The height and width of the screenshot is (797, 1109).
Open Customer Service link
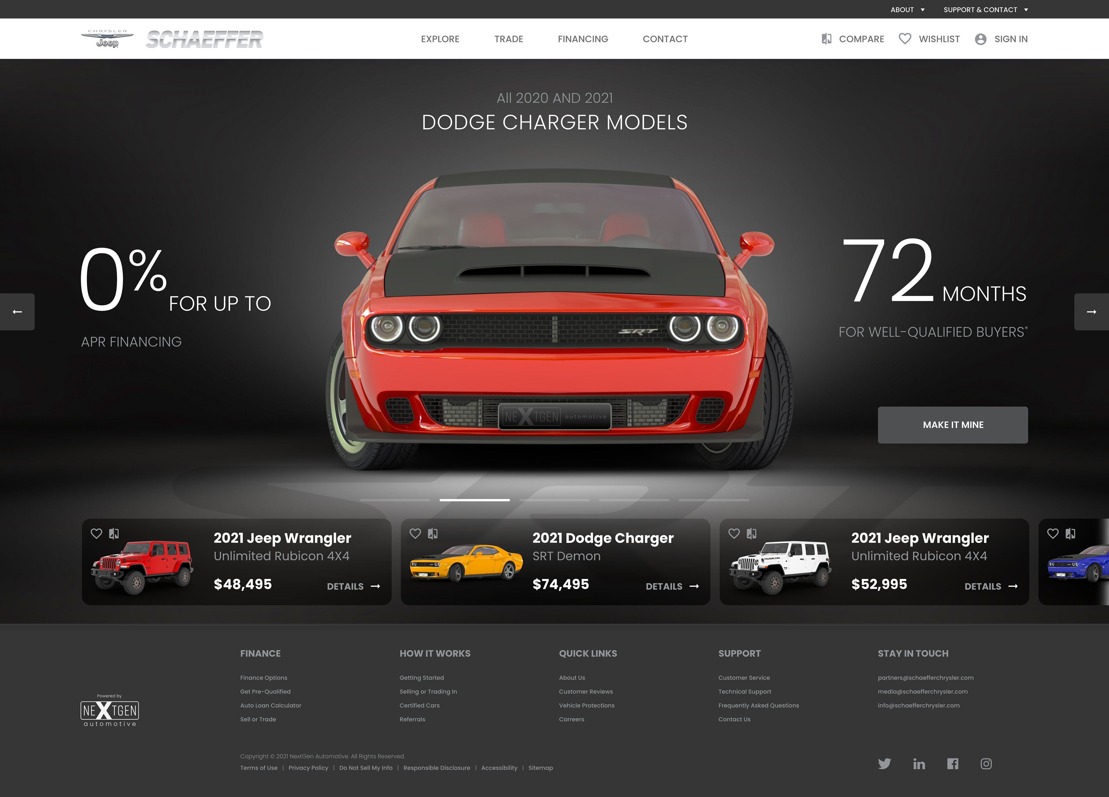[x=744, y=678]
